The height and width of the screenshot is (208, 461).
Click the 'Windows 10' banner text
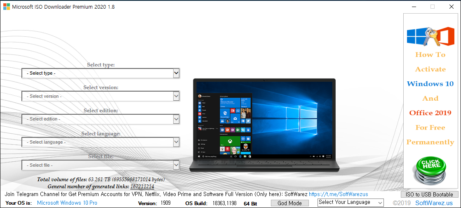pos(430,83)
